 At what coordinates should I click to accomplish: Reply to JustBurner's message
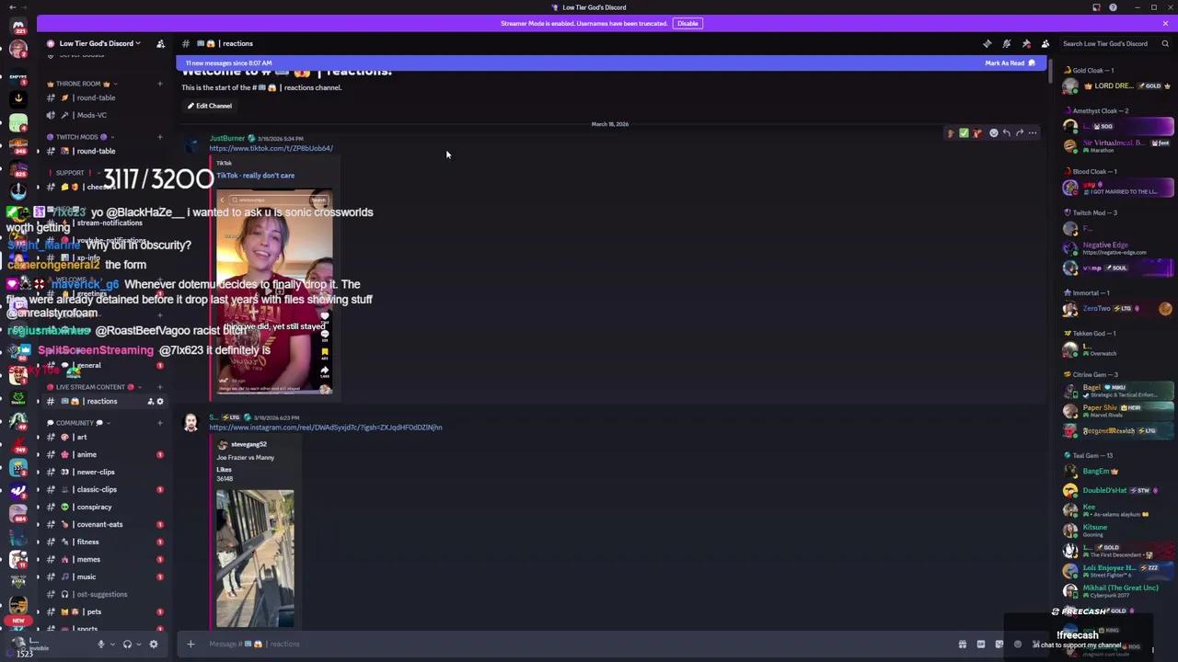pos(1006,133)
